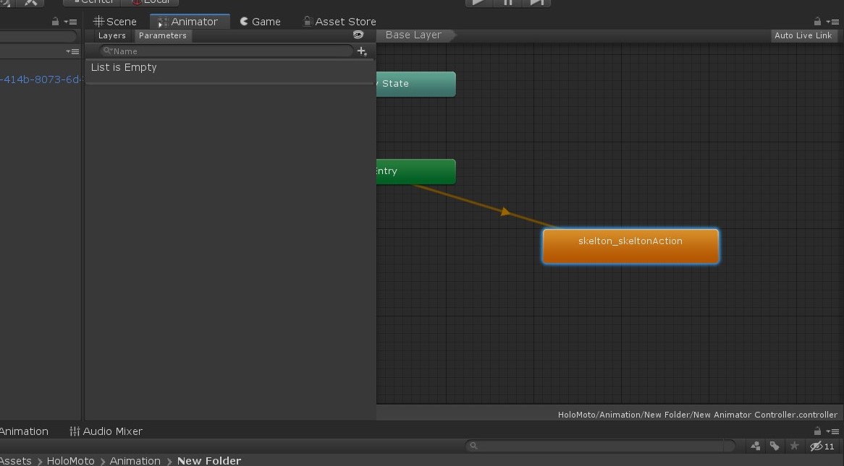The height and width of the screenshot is (466, 844).
Task: Switch to the Scene tab
Action: point(114,22)
